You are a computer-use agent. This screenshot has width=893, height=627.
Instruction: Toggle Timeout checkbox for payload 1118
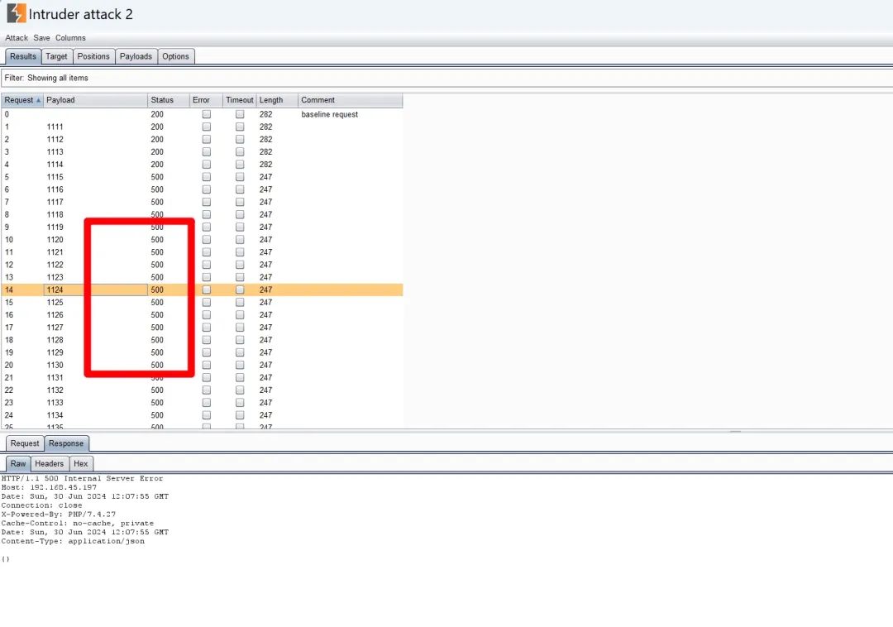[240, 215]
